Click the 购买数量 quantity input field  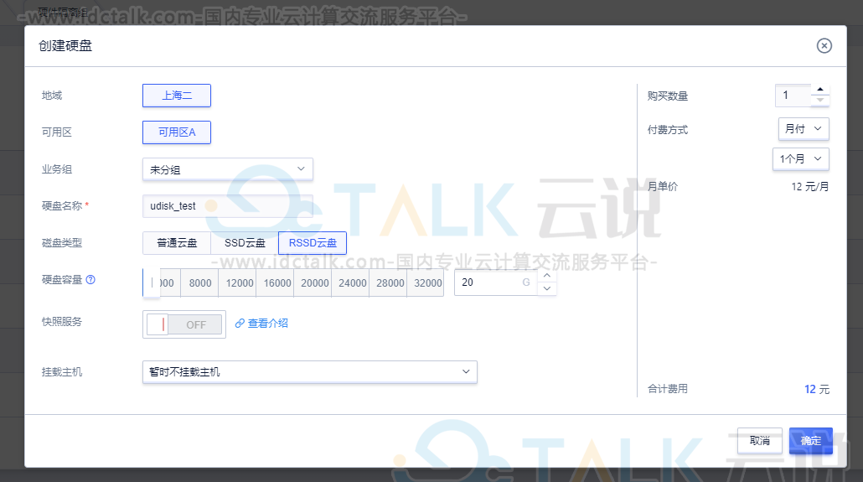pos(793,96)
